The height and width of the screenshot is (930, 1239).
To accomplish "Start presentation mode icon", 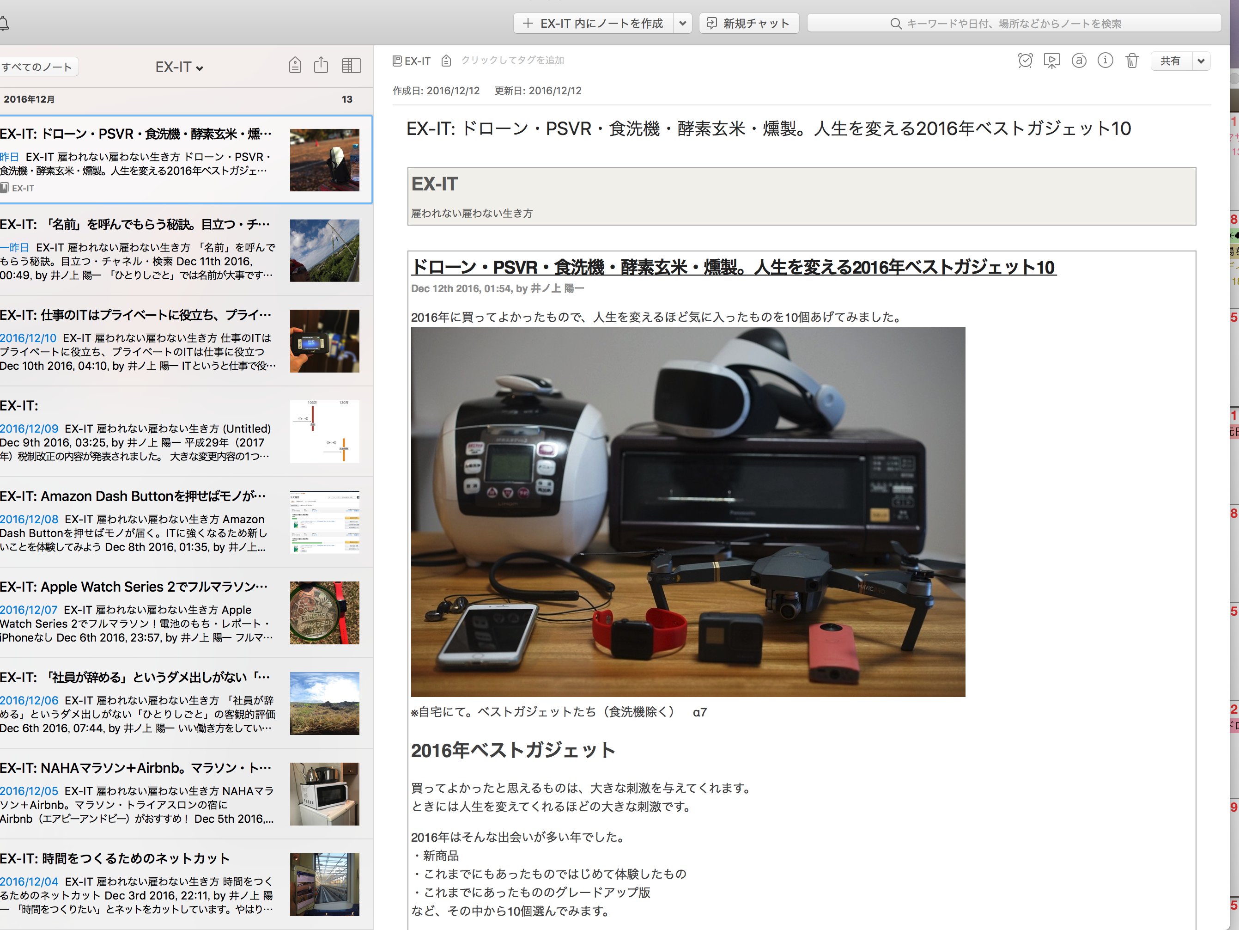I will click(1052, 61).
